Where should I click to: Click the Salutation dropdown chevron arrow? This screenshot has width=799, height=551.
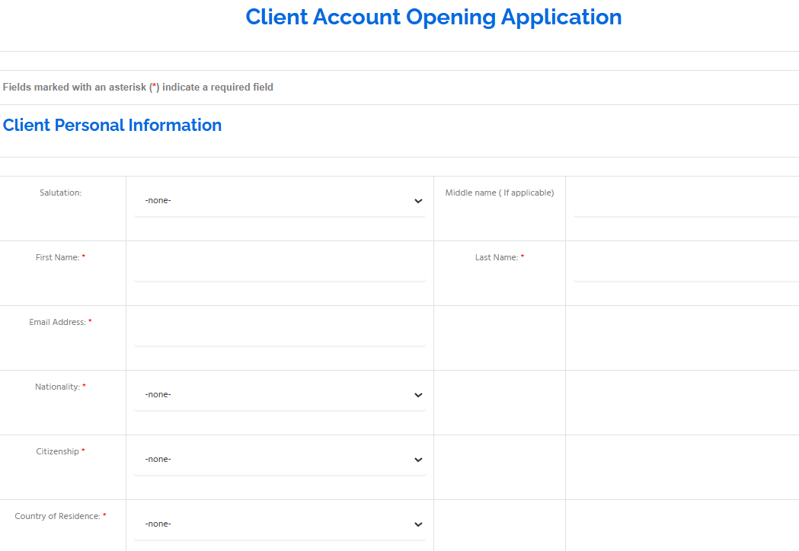(417, 201)
